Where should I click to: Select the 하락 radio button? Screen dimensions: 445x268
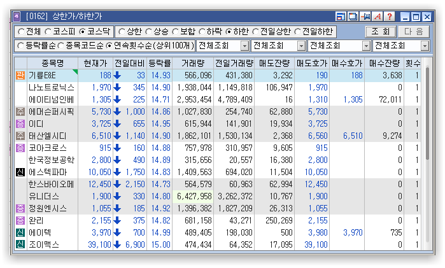[202, 32]
